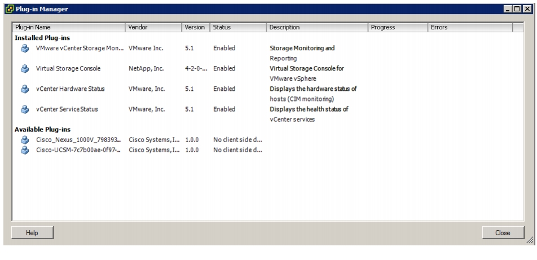
Task: Click the Displays the hardware status description
Action: point(313,94)
